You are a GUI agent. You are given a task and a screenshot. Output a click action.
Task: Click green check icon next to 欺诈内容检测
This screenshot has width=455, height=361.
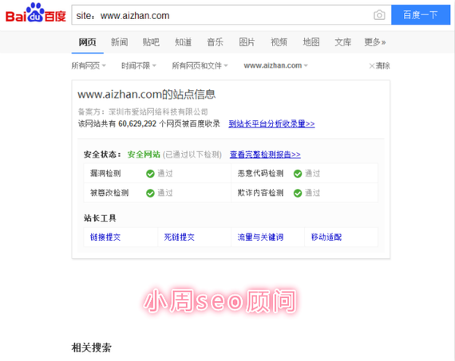coord(298,193)
